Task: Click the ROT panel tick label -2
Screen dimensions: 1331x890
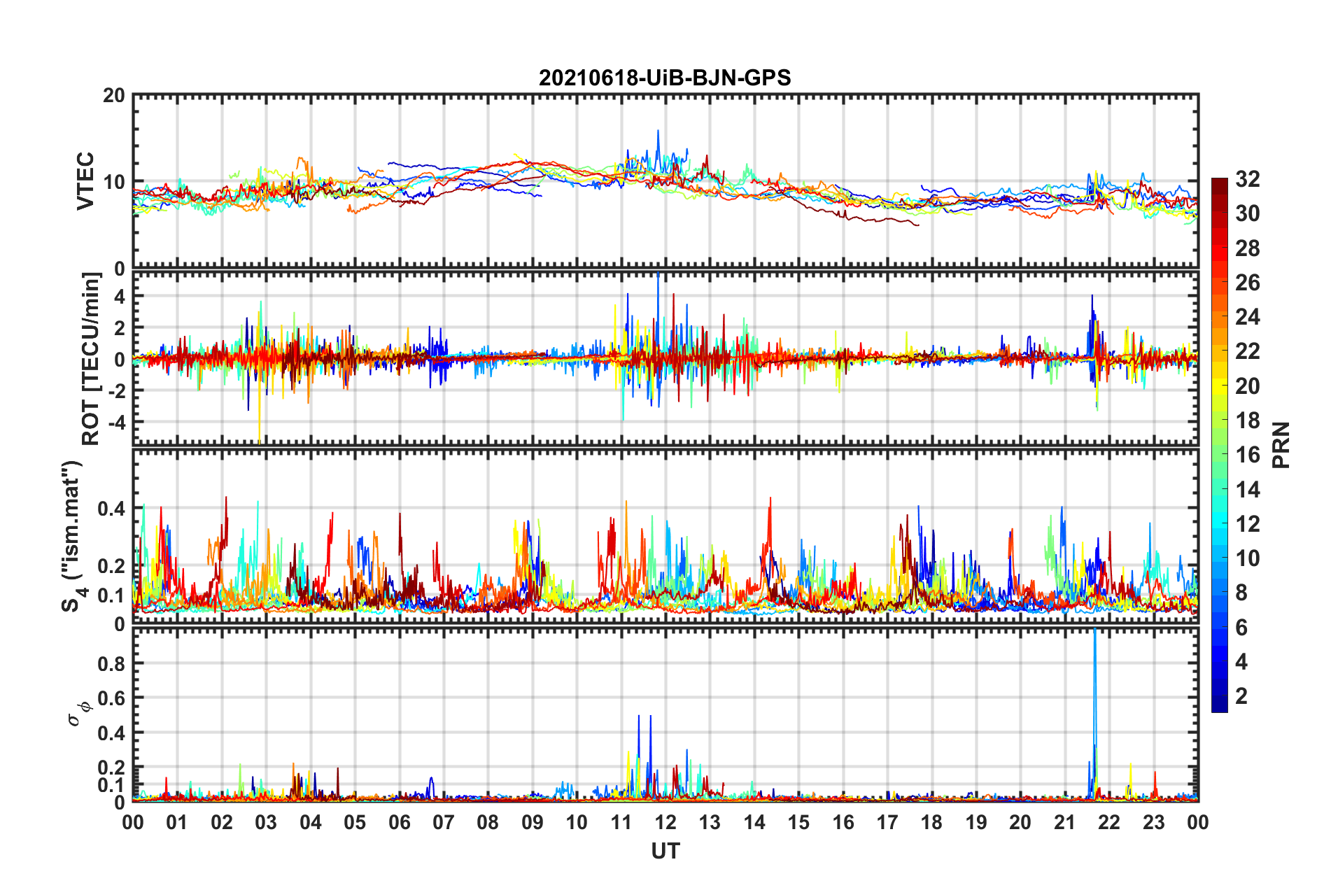Action: [118, 390]
